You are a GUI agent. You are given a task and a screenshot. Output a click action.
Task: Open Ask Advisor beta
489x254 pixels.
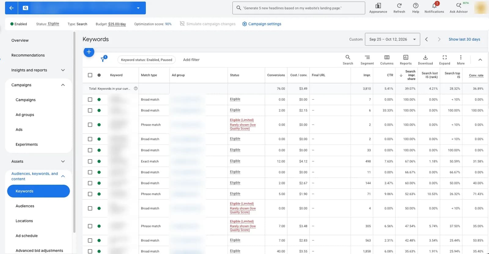point(459,8)
